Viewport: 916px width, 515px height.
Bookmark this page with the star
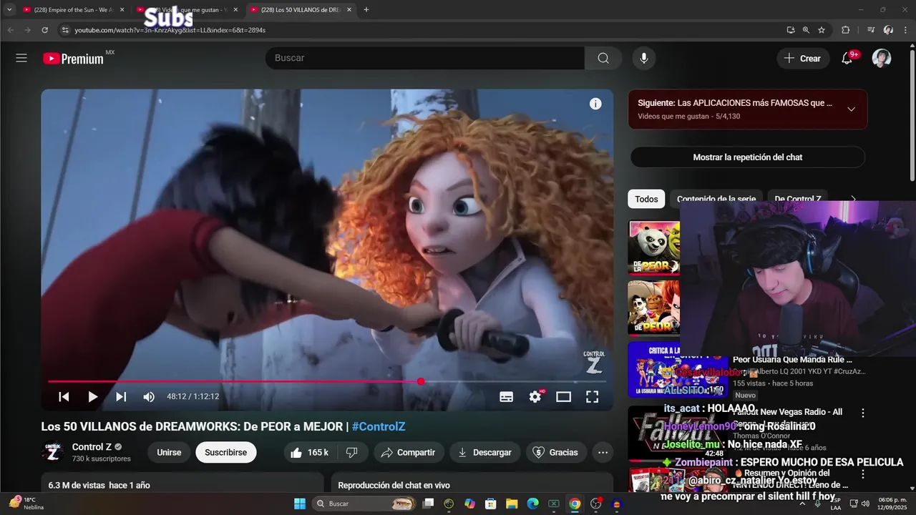click(x=822, y=30)
